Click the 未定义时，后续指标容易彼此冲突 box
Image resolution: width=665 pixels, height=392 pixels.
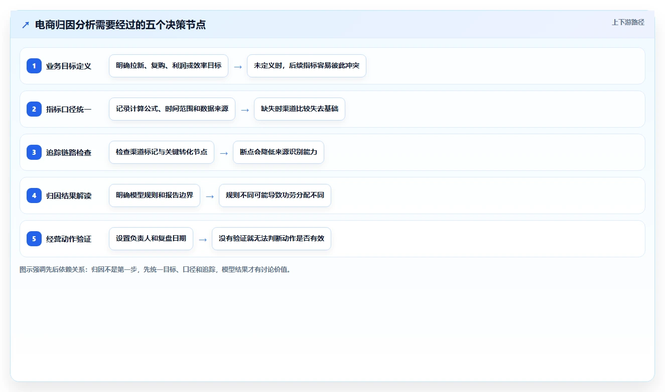point(307,66)
